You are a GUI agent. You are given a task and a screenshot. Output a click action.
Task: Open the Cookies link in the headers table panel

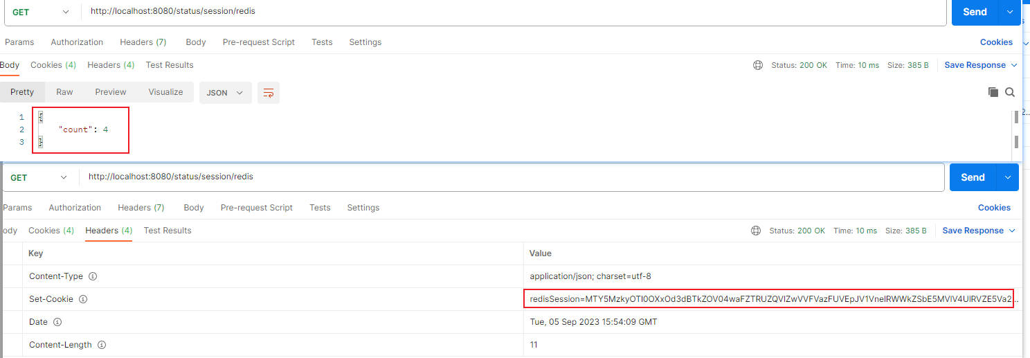pyautogui.click(x=994, y=208)
